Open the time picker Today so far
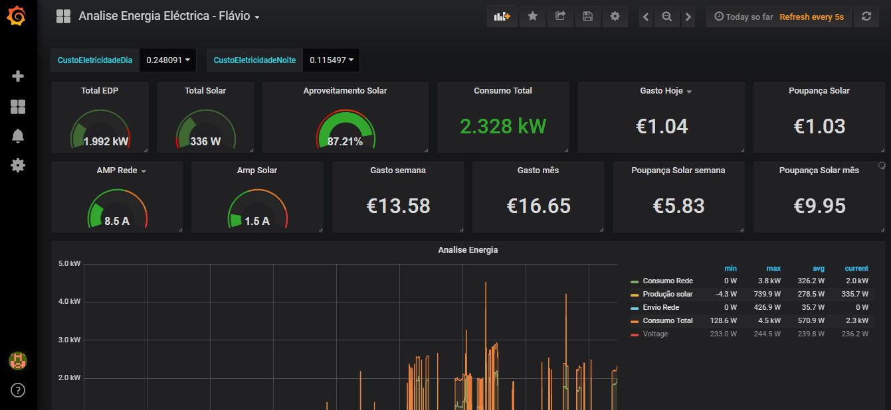The width and height of the screenshot is (891, 410). click(x=743, y=17)
